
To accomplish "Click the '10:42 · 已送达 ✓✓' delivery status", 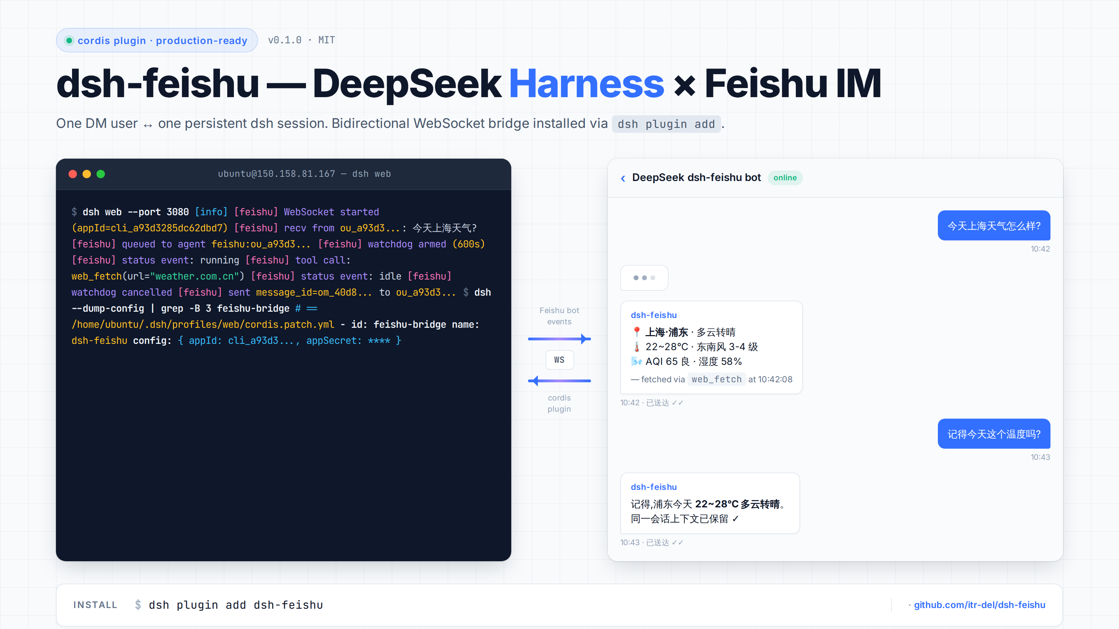I will [651, 403].
